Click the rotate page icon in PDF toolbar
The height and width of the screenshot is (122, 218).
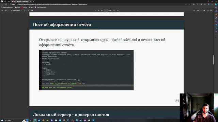pos(114,11)
